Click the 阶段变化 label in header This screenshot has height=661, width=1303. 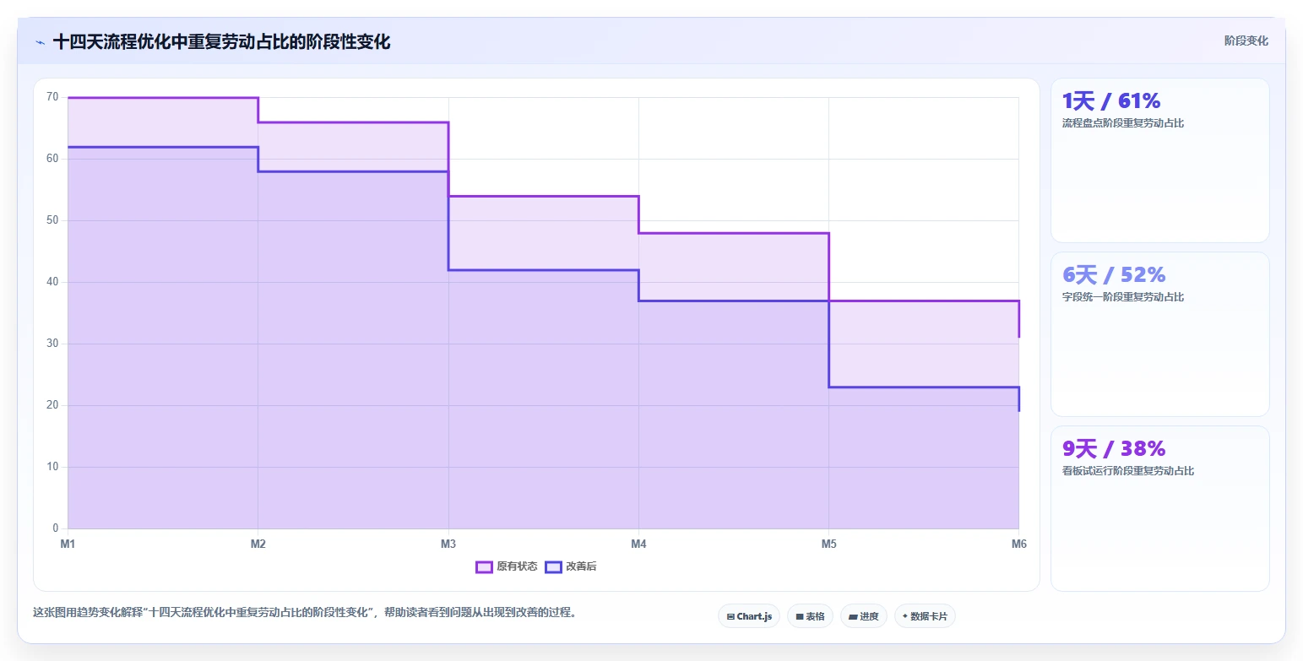click(1246, 41)
